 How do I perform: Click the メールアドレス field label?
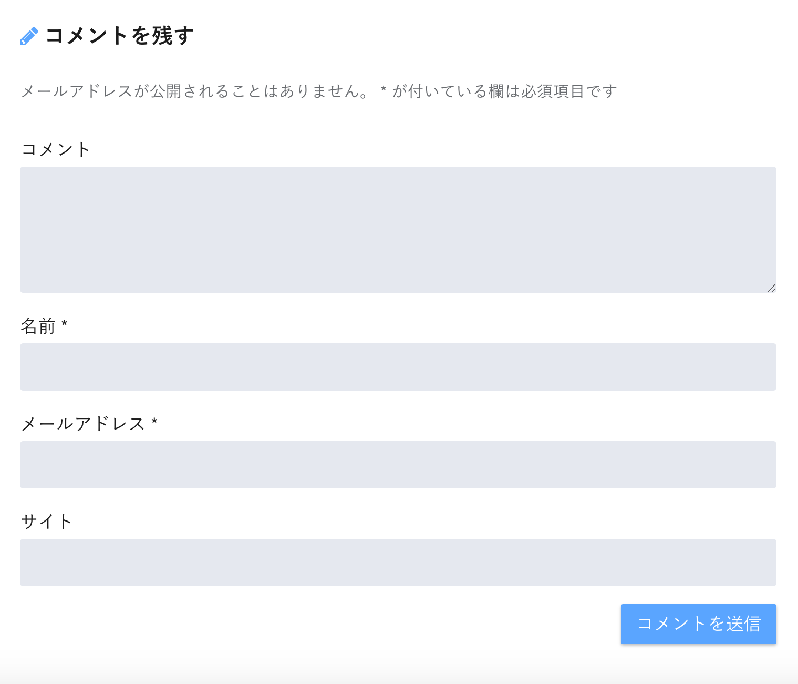83,424
